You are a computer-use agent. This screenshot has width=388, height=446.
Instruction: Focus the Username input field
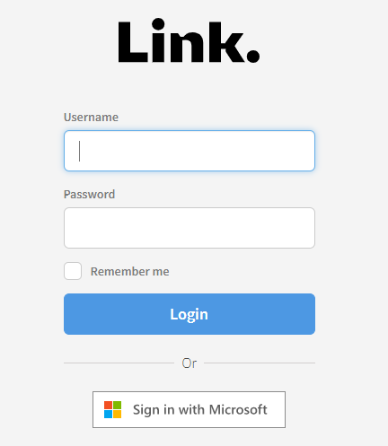(190, 151)
